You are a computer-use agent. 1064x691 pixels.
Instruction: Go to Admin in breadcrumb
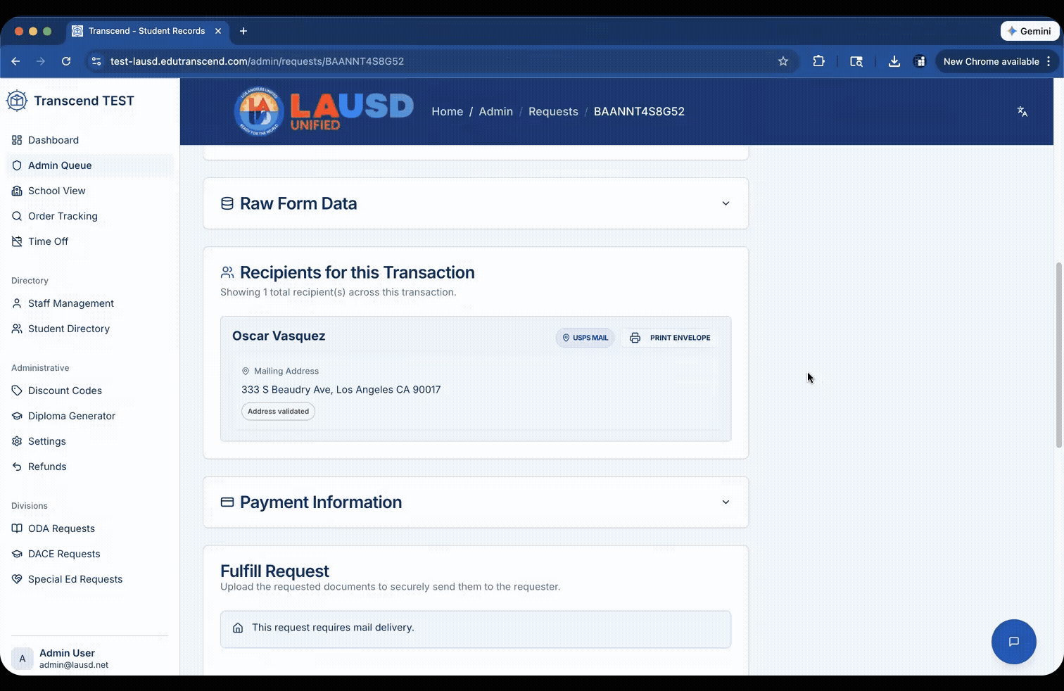495,111
